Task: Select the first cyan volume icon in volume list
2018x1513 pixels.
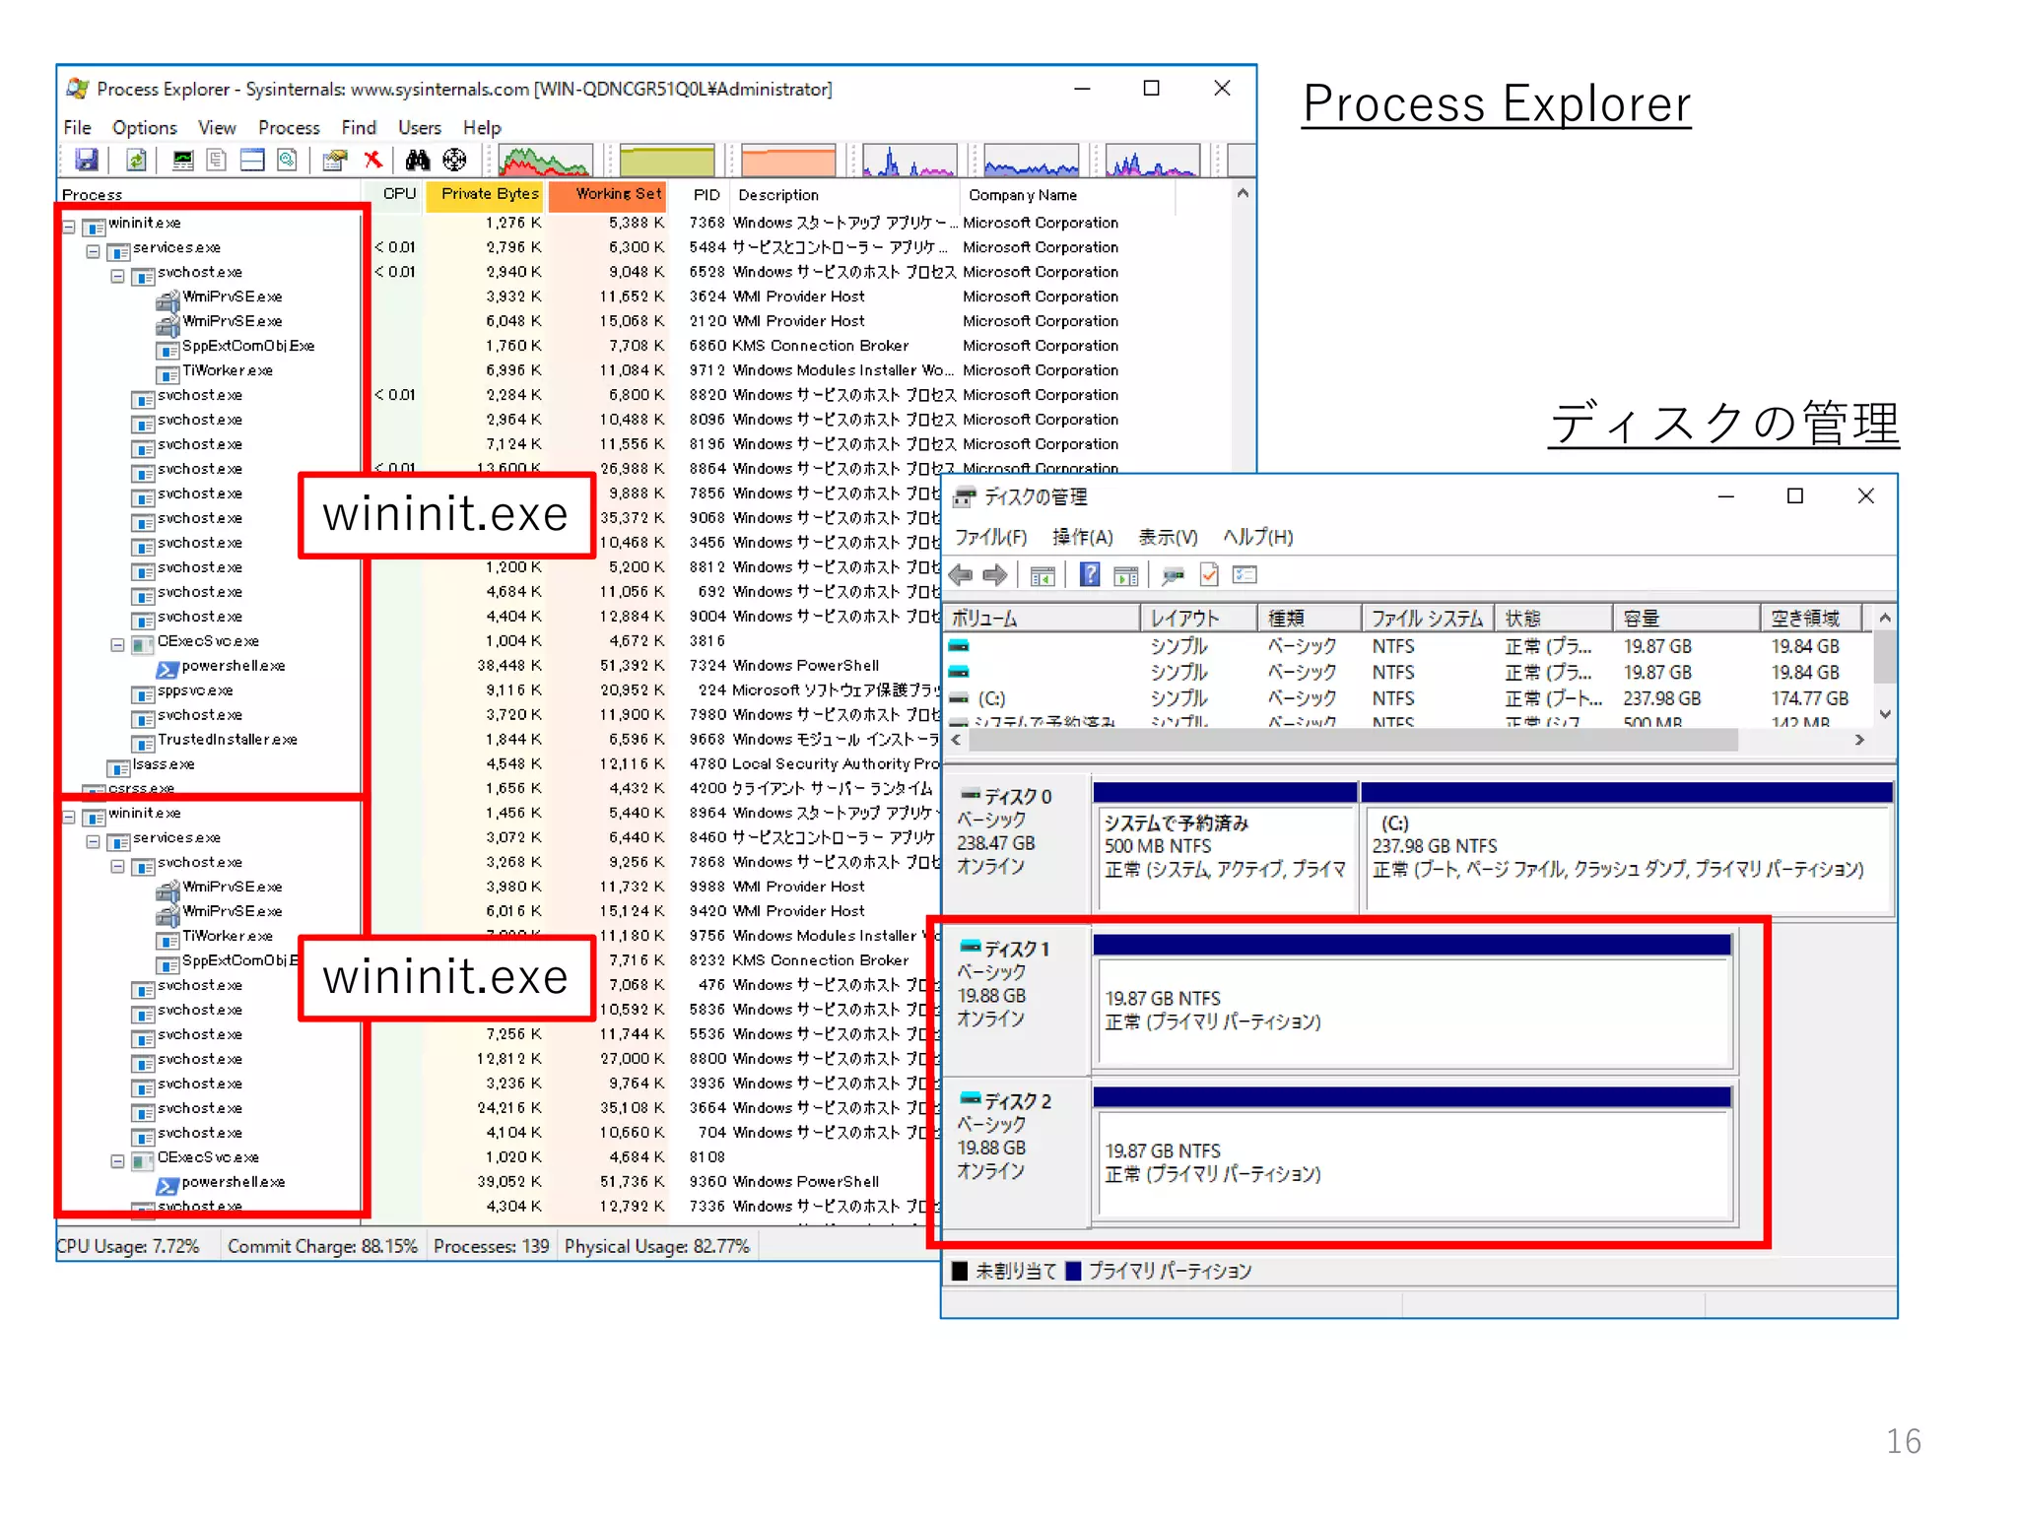Action: pyautogui.click(x=959, y=646)
